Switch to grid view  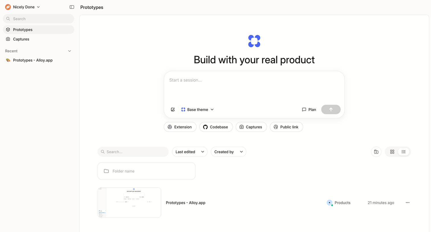(x=392, y=152)
